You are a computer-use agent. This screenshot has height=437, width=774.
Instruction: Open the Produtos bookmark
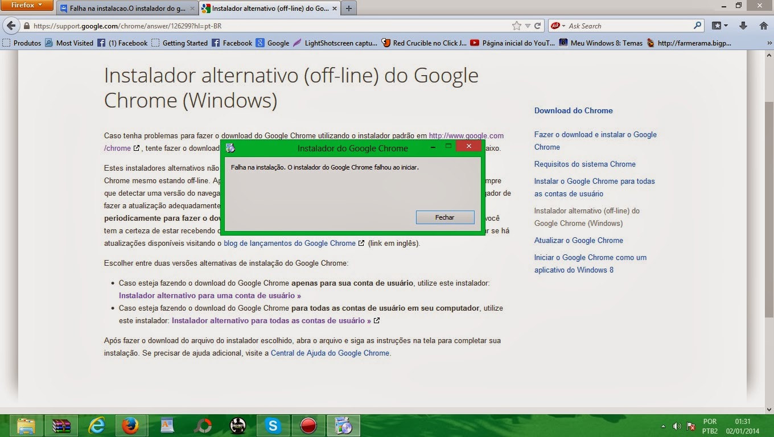pyautogui.click(x=22, y=43)
